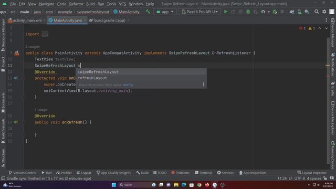Screen dimensions: 336x189
Task: Click the Make Project hammer icon
Action: (x=148, y=12)
